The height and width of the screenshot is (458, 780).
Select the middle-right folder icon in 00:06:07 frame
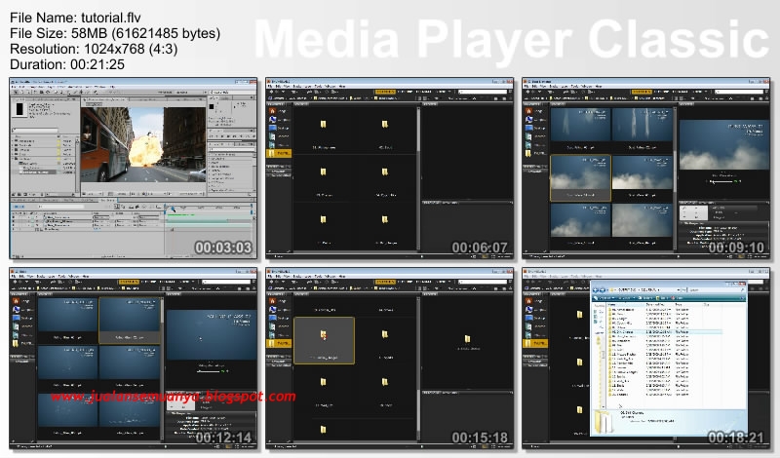click(x=384, y=172)
